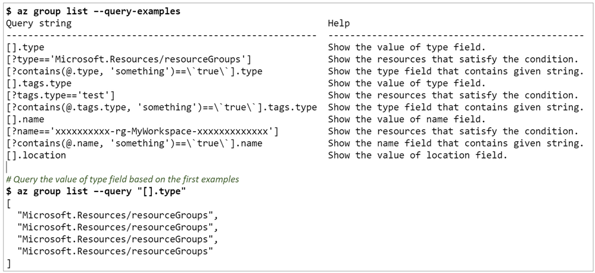Select the '[].type' query string row
The image size is (595, 273).
[25, 48]
